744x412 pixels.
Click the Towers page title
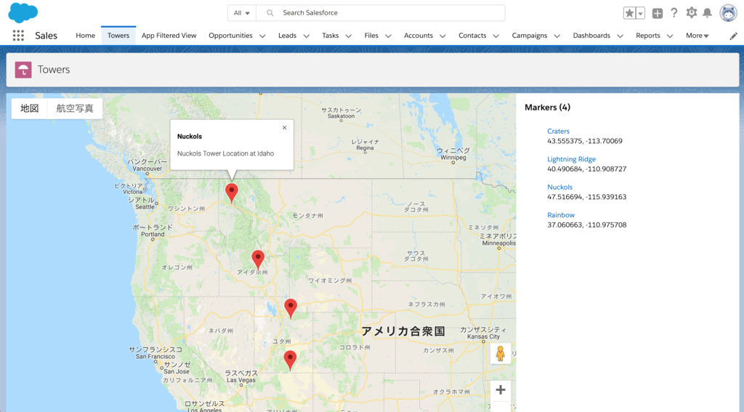[x=54, y=70]
